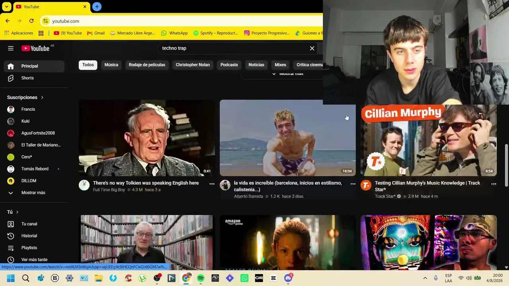This screenshot has height=286, width=509.
Task: Play the 'la vida es increíble' video thumbnail
Action: pyautogui.click(x=288, y=138)
